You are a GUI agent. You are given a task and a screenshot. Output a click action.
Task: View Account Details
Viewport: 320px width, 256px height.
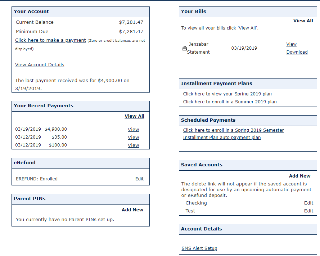[x=40, y=64]
